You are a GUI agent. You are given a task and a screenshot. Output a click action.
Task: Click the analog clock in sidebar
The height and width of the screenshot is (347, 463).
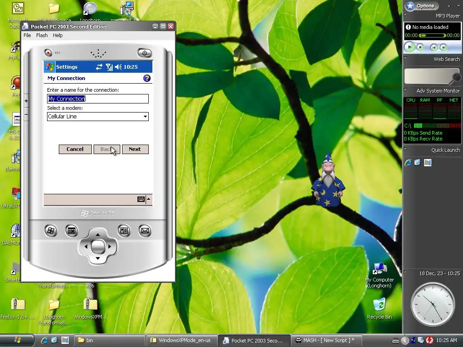tap(433, 304)
